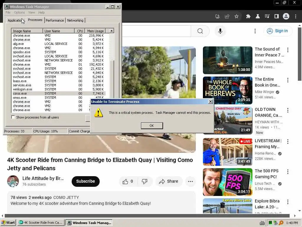
Task: Dislike the video with thumbs-down icon
Action: (145, 181)
